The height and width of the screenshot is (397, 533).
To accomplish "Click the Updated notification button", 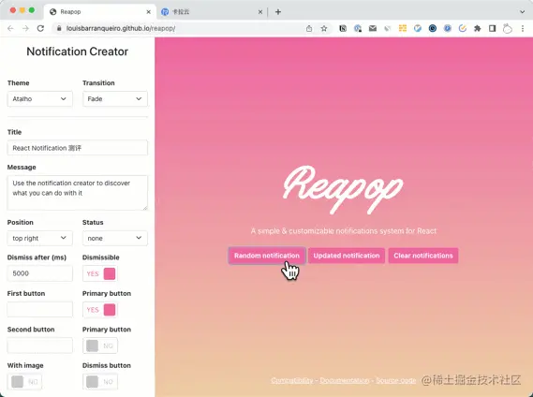I will [347, 256].
